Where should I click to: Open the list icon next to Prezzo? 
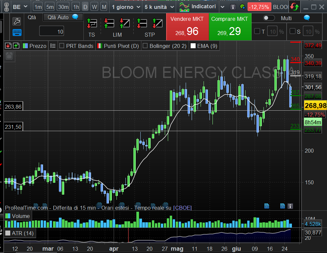point(53,46)
